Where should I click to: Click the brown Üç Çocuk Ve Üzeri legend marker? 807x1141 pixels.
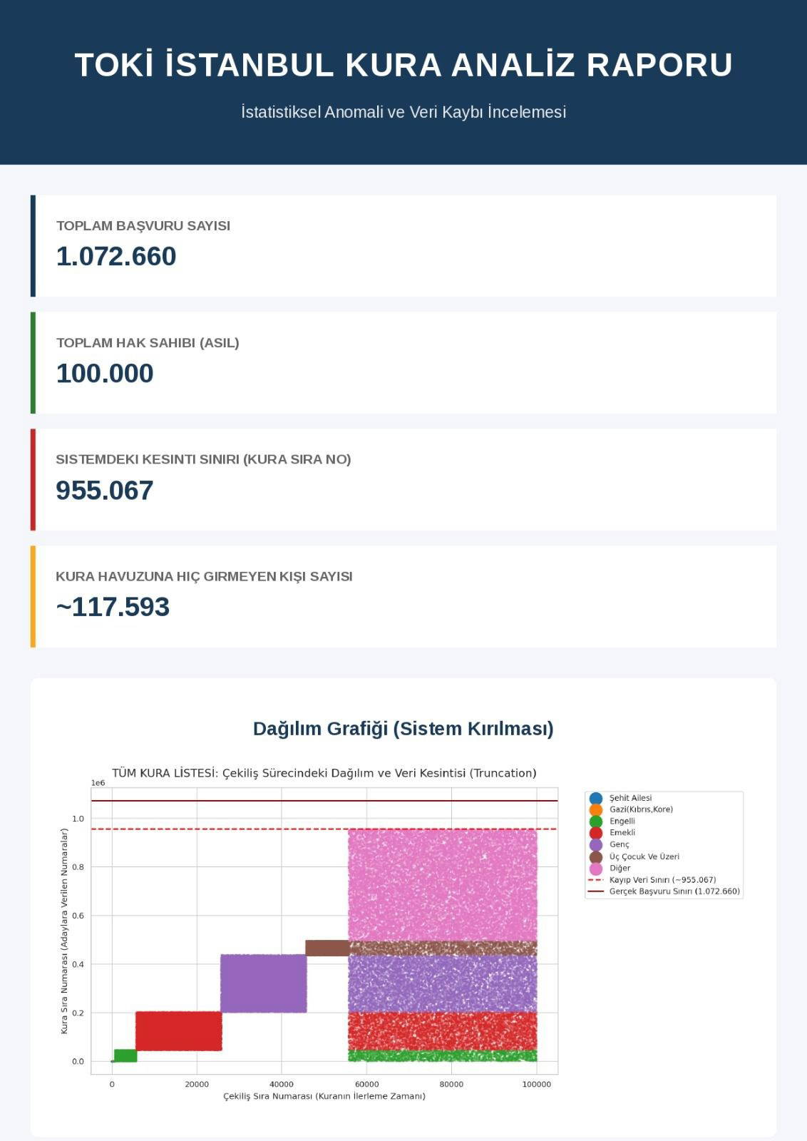[595, 856]
